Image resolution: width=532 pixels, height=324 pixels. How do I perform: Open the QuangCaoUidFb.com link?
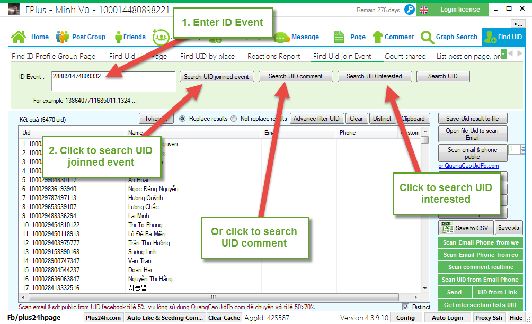tap(468, 166)
